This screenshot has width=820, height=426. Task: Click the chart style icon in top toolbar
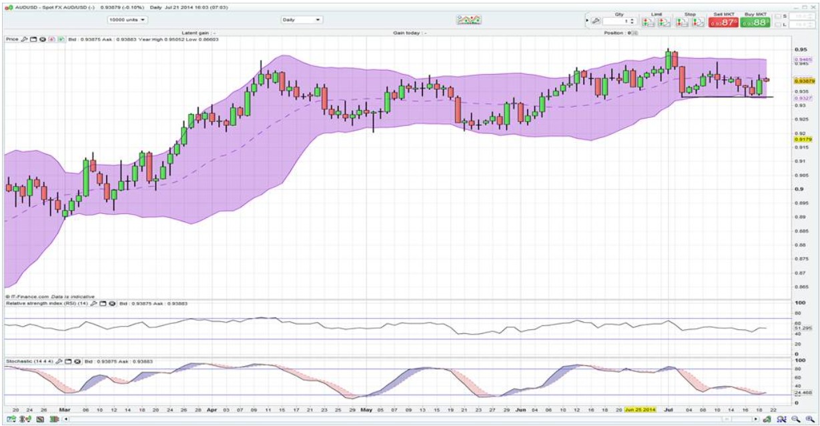pos(469,20)
